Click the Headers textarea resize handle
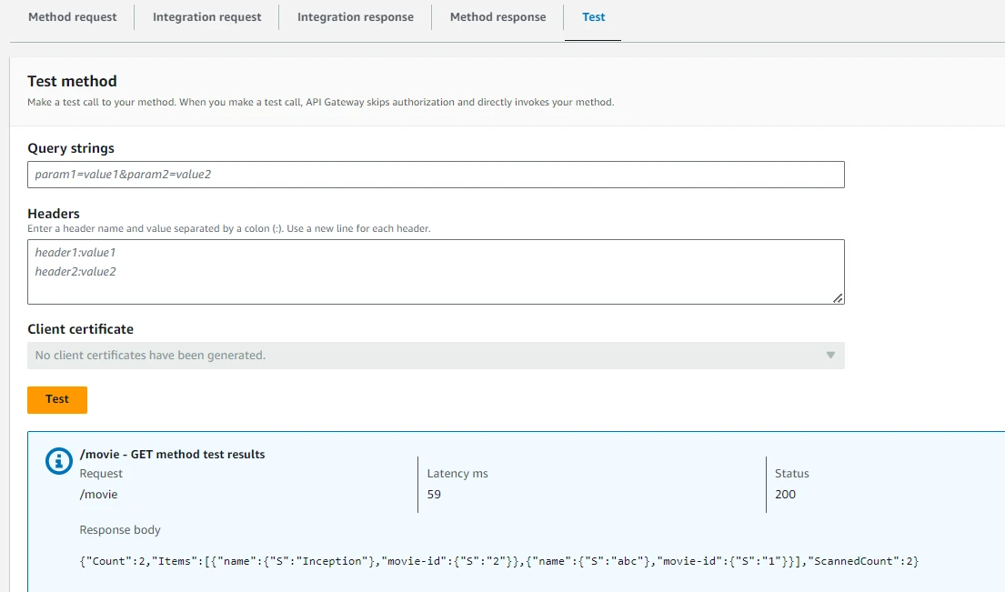This screenshot has width=1005, height=592. 838,297
